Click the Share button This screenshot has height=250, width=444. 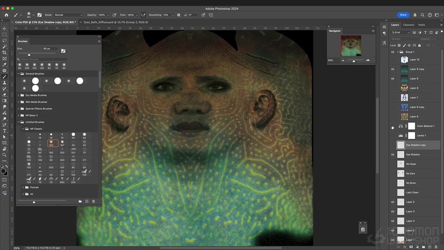[403, 15]
